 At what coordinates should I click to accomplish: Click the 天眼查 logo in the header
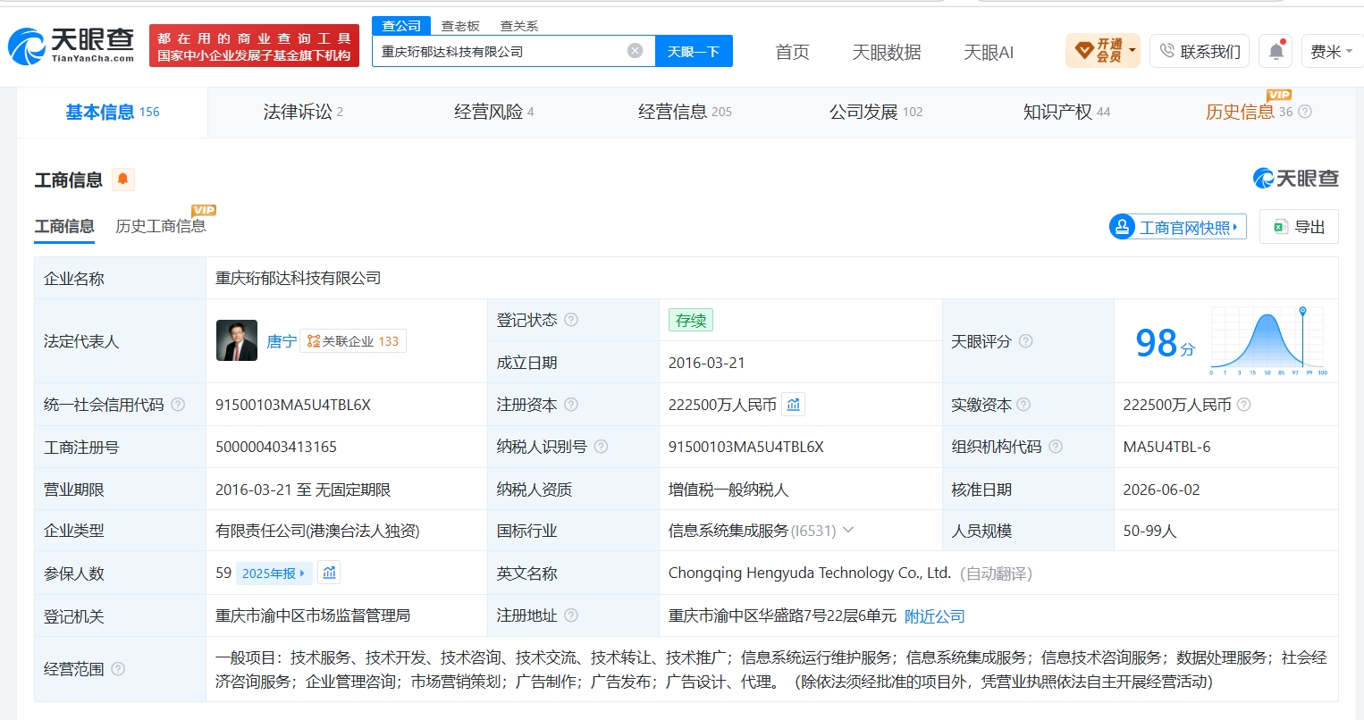pyautogui.click(x=71, y=46)
